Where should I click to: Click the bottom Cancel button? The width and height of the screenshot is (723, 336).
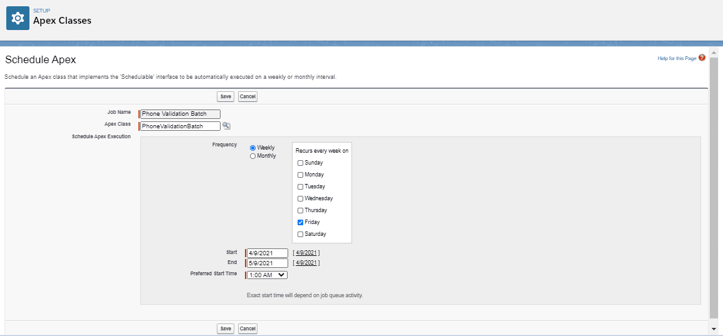point(247,328)
